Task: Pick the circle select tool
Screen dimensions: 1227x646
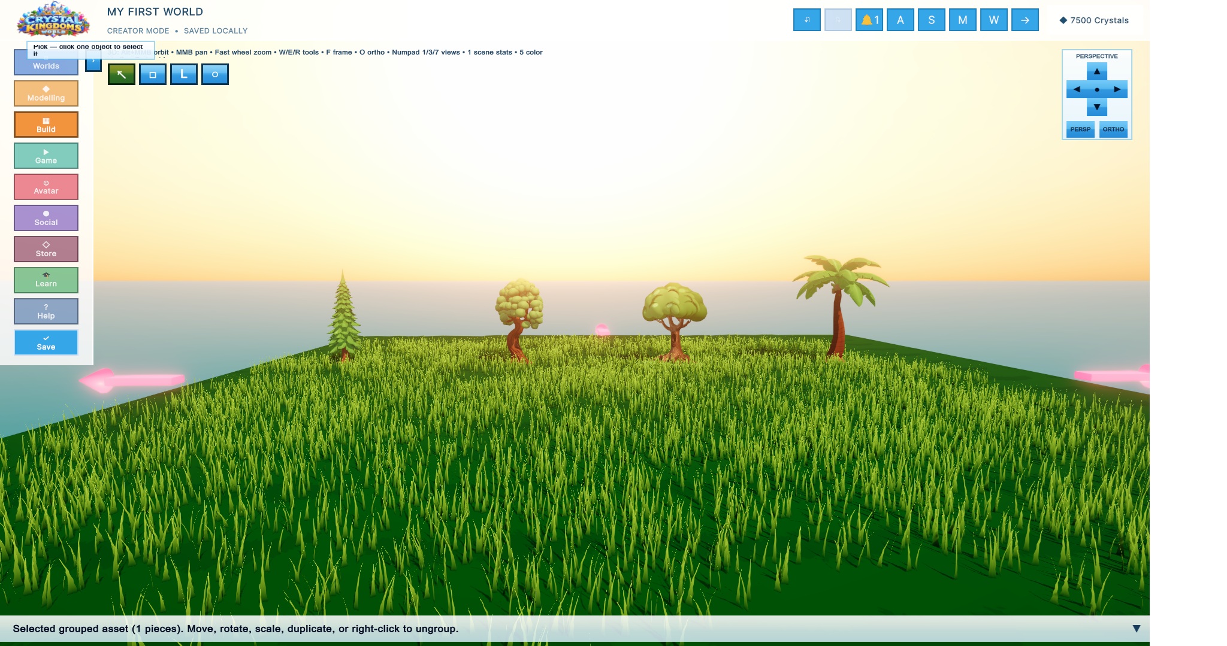Action: [215, 74]
